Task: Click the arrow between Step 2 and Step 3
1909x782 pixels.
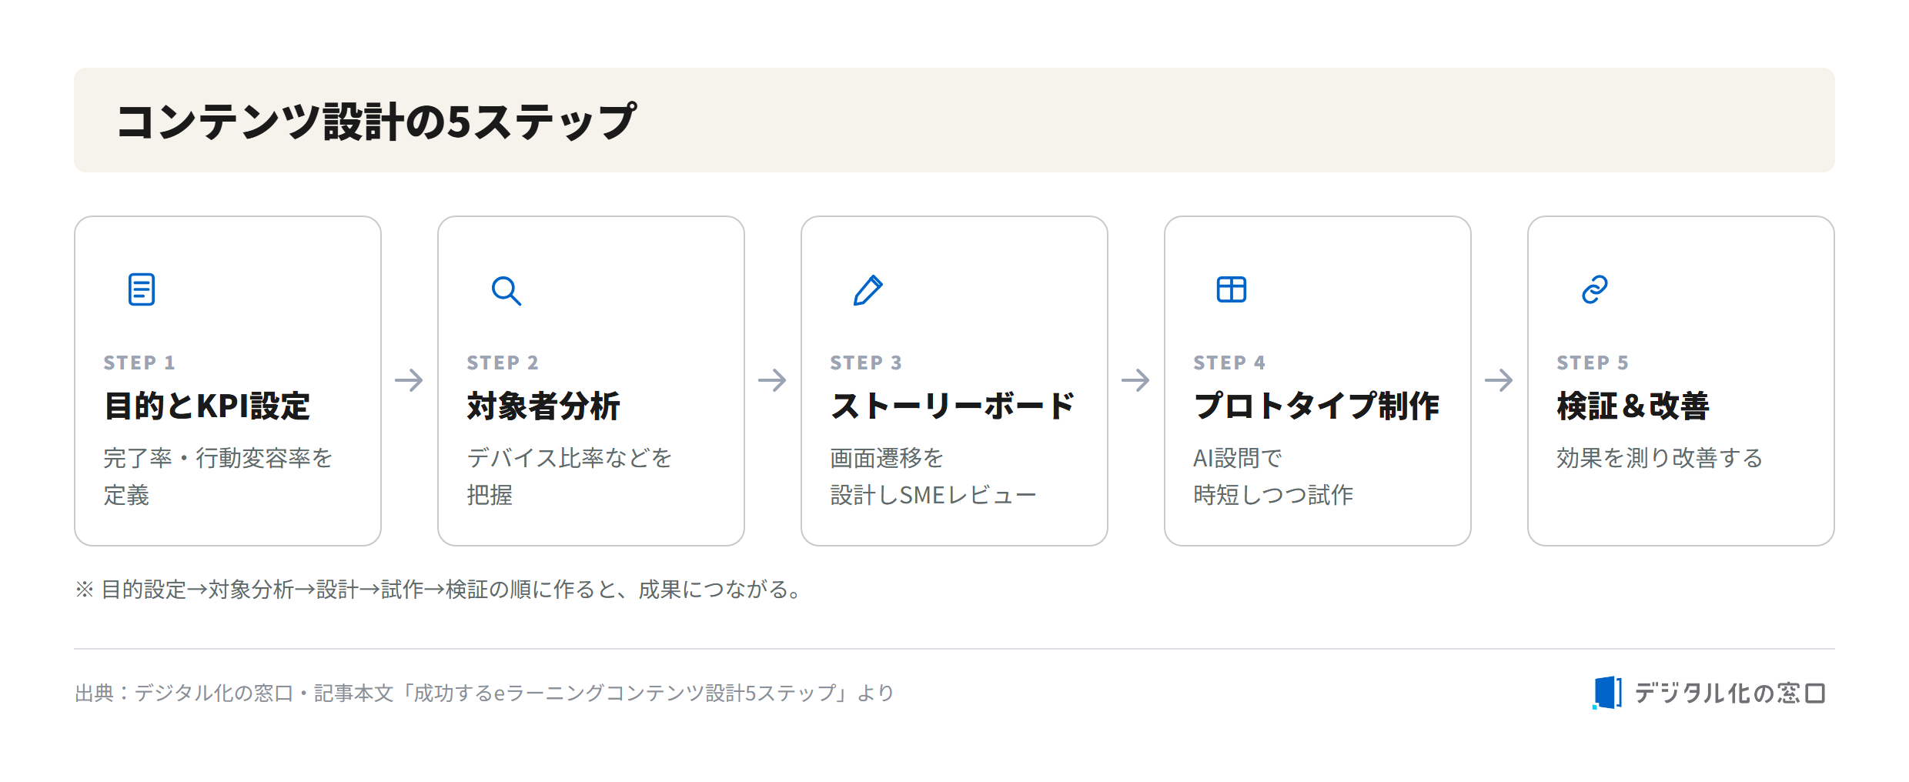Action: click(772, 379)
